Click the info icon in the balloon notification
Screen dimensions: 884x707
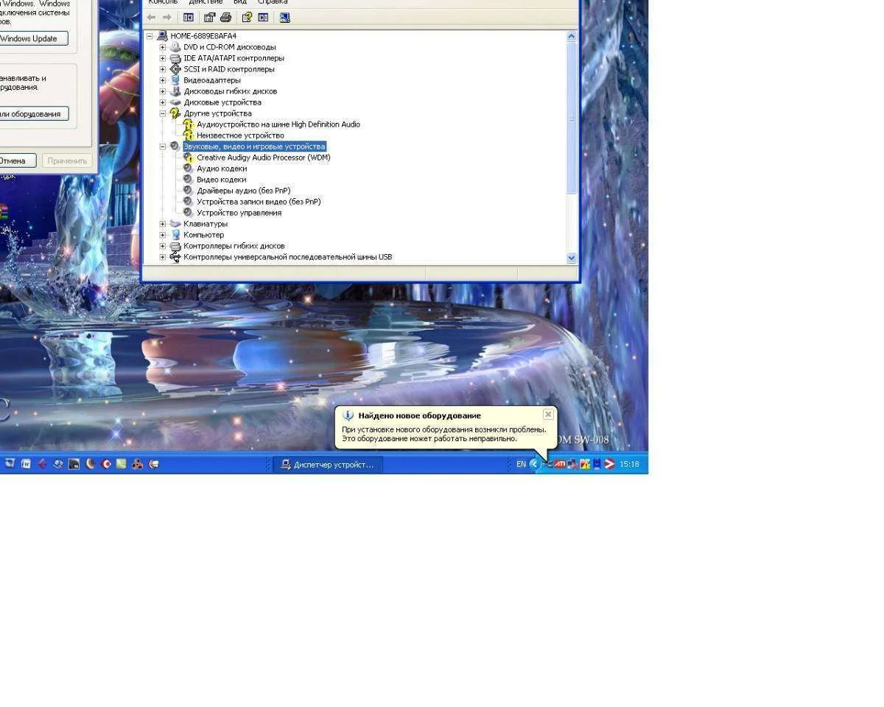(348, 415)
